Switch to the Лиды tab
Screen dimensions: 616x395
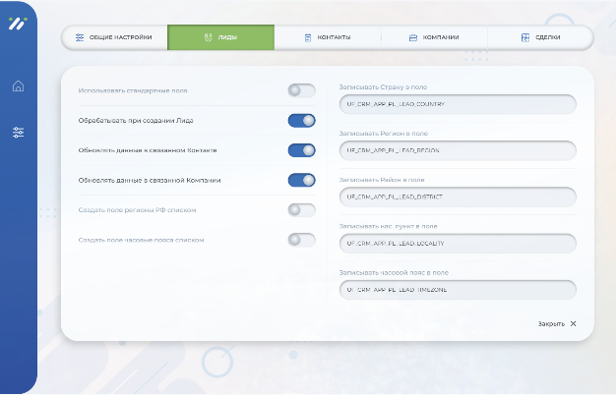220,37
